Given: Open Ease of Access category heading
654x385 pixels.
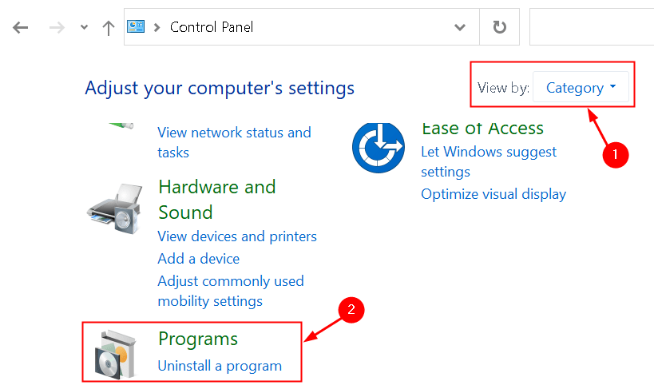Looking at the screenshot, I should (482, 128).
